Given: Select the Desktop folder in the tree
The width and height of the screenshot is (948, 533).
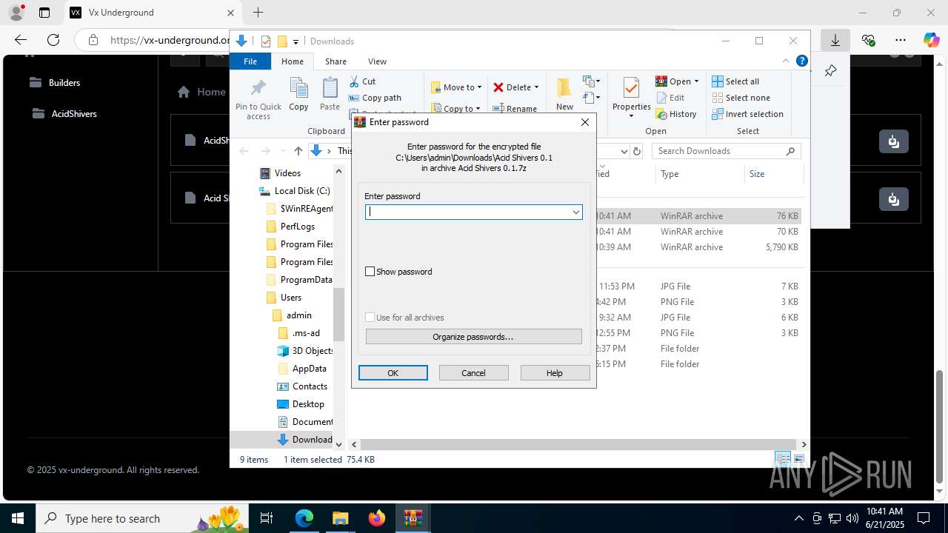Looking at the screenshot, I should pyautogui.click(x=301, y=404).
